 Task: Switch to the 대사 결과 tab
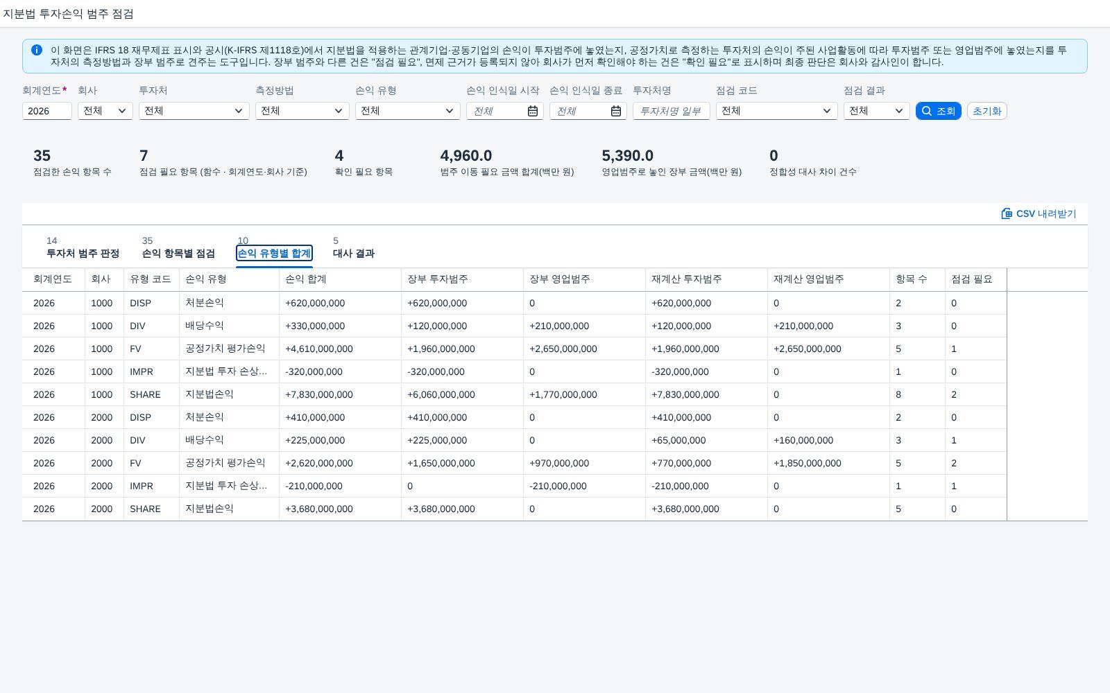tap(354, 247)
